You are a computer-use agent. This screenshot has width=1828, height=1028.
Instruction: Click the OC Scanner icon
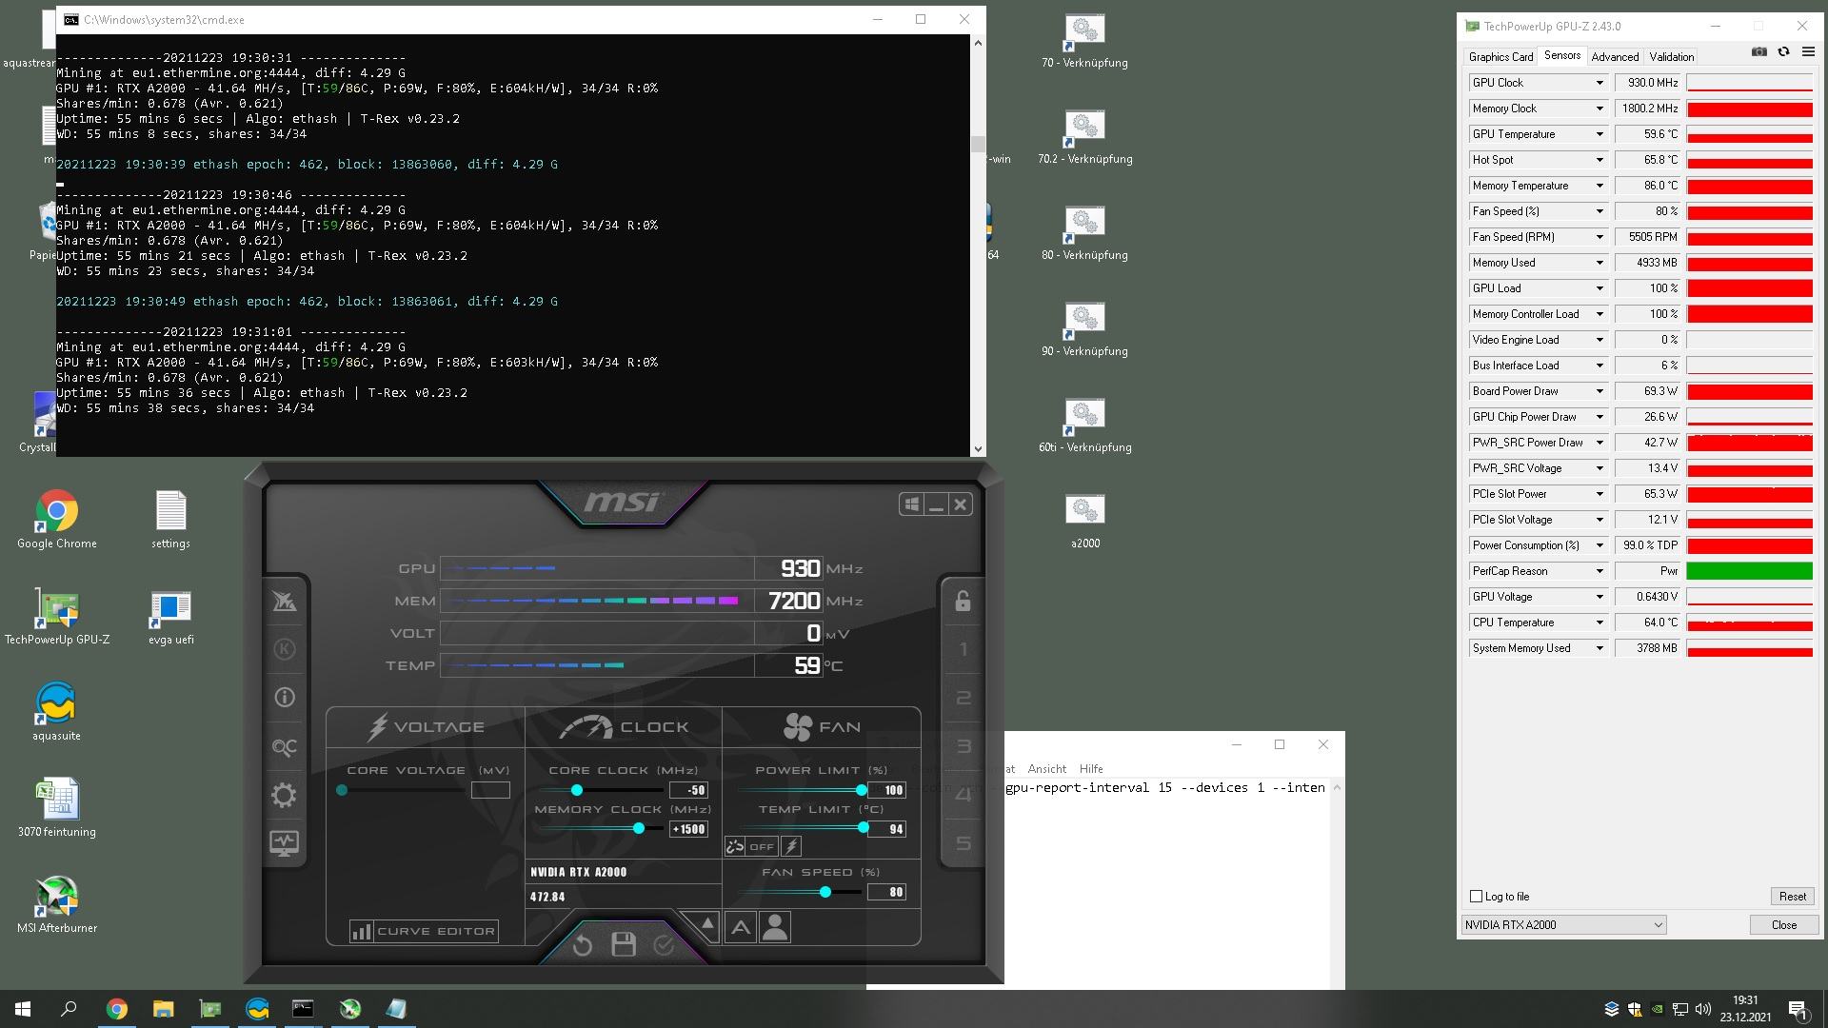[284, 747]
